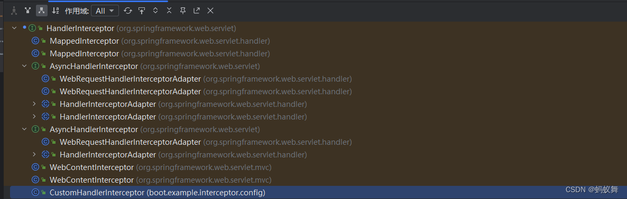This screenshot has height=199, width=627.
Task: Export hierarchy to text file
Action: point(196,11)
